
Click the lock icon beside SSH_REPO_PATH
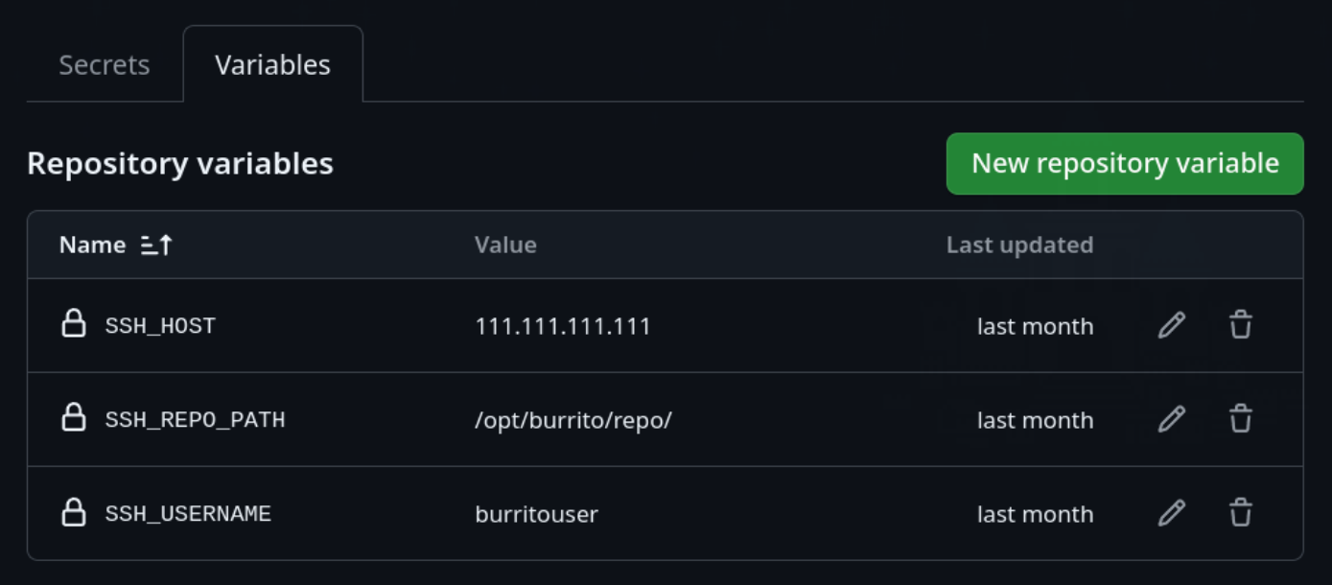(x=74, y=417)
